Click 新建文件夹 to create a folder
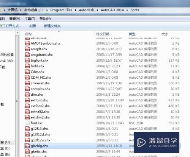This screenshot has width=190, height=157. click(52, 26)
